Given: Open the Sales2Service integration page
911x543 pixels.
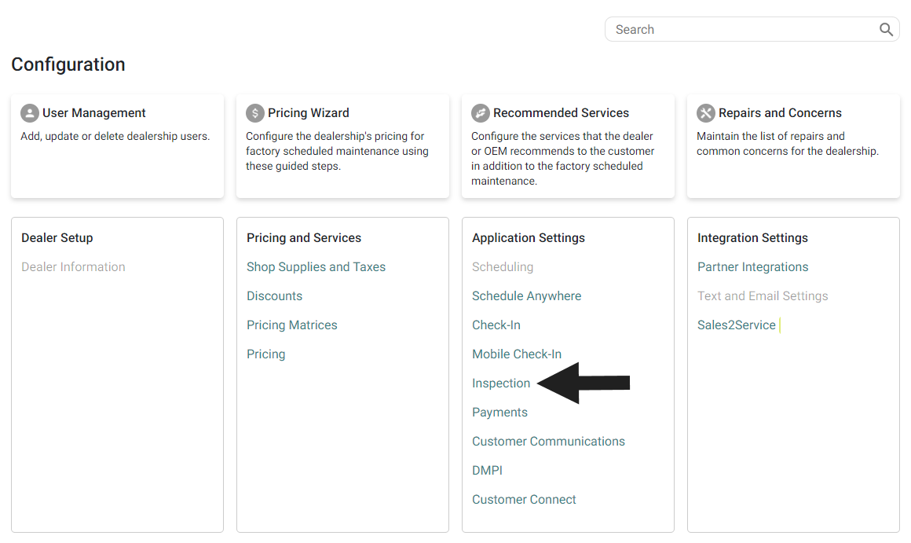Looking at the screenshot, I should pos(736,325).
